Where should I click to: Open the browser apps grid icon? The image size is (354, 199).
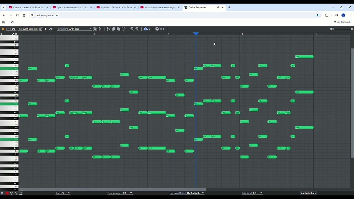[x=4, y=22]
